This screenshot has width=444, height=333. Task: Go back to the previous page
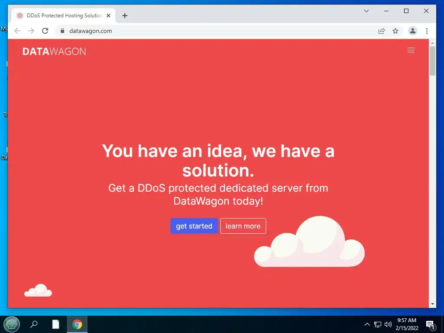point(17,31)
